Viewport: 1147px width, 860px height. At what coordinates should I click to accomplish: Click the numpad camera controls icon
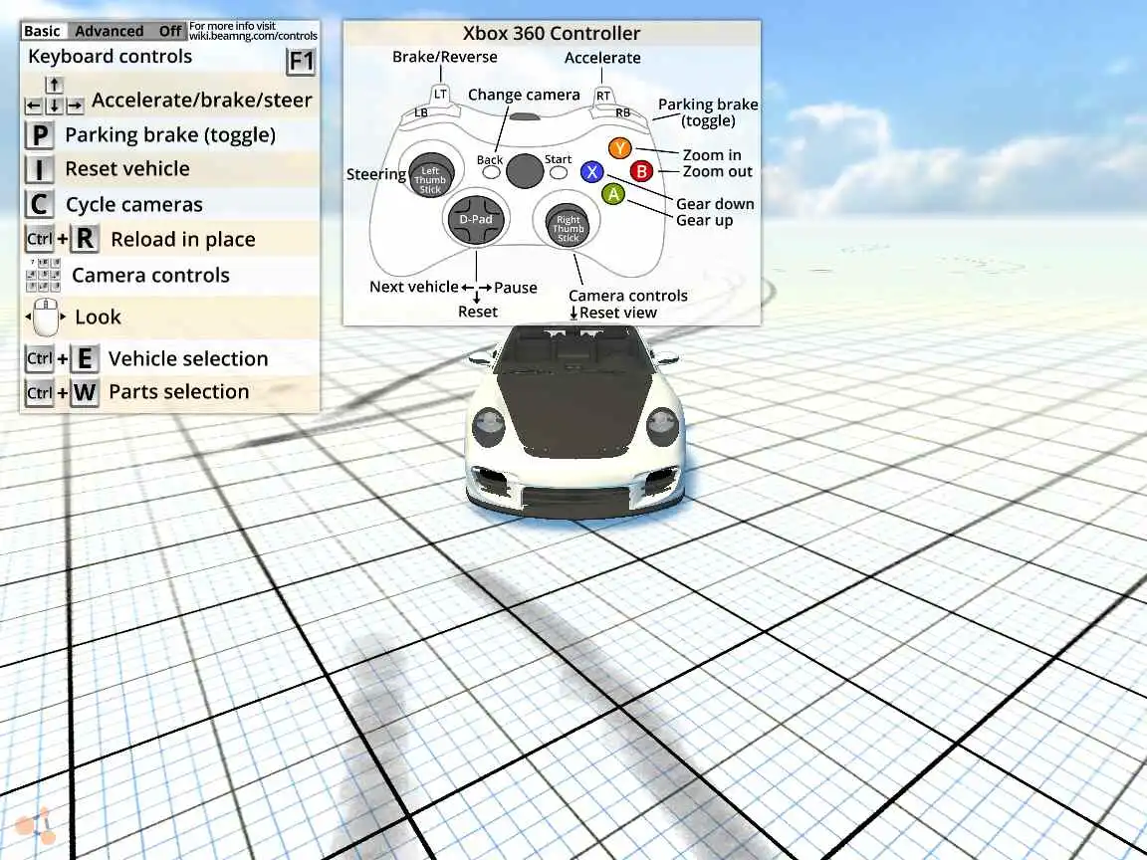pyautogui.click(x=43, y=275)
